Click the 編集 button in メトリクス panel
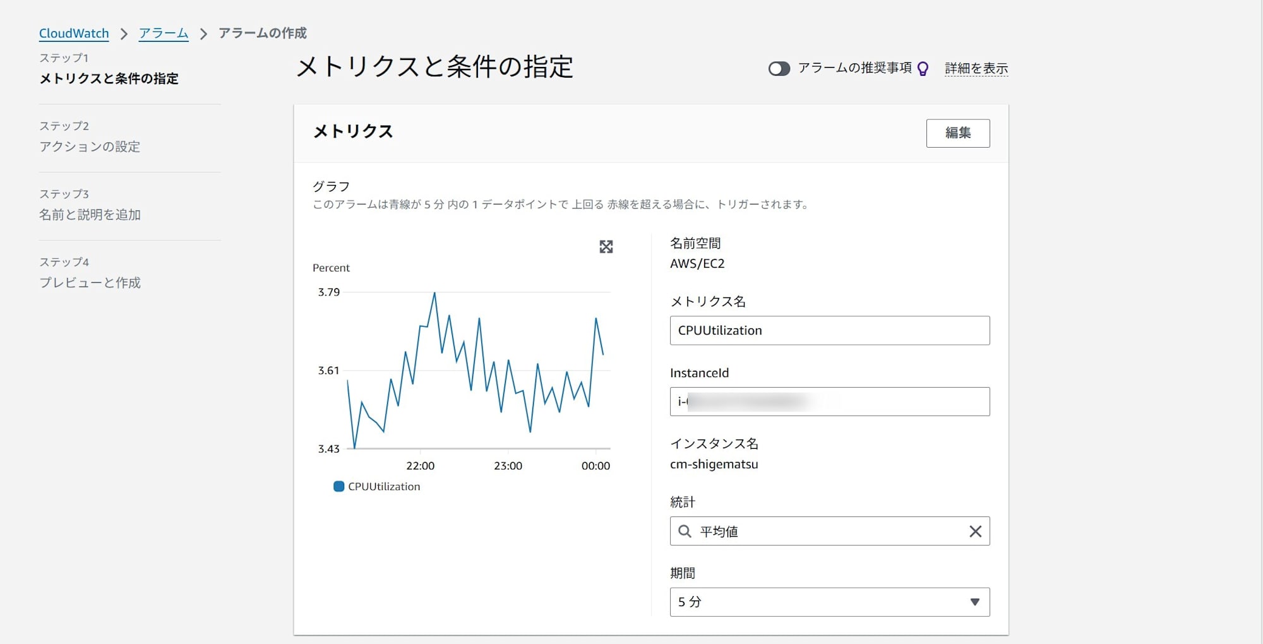 tap(958, 133)
